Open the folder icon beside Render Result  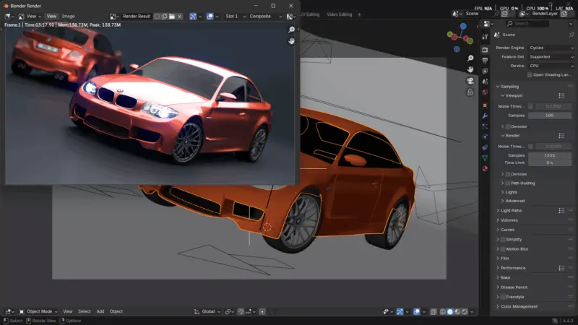coord(172,16)
